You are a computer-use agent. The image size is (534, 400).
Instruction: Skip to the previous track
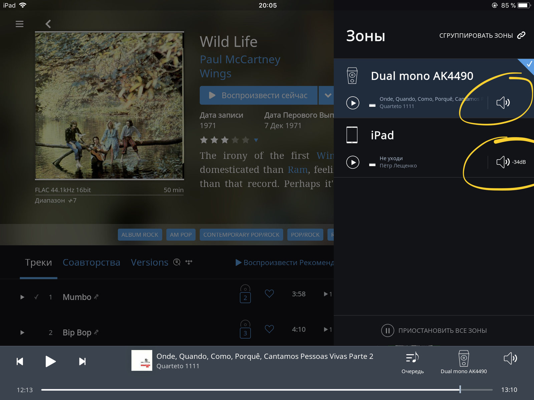[20, 361]
